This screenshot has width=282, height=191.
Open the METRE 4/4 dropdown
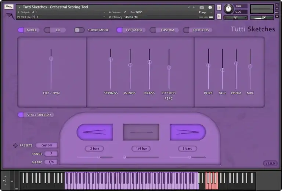[51, 162]
